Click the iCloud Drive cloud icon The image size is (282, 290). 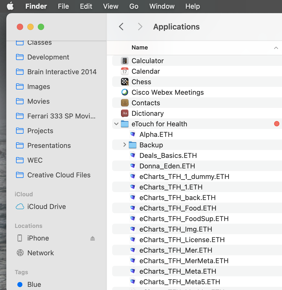(x=20, y=206)
